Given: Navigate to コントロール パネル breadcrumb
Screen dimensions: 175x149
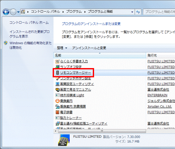Looking at the screenshot, I should pos(45,12).
